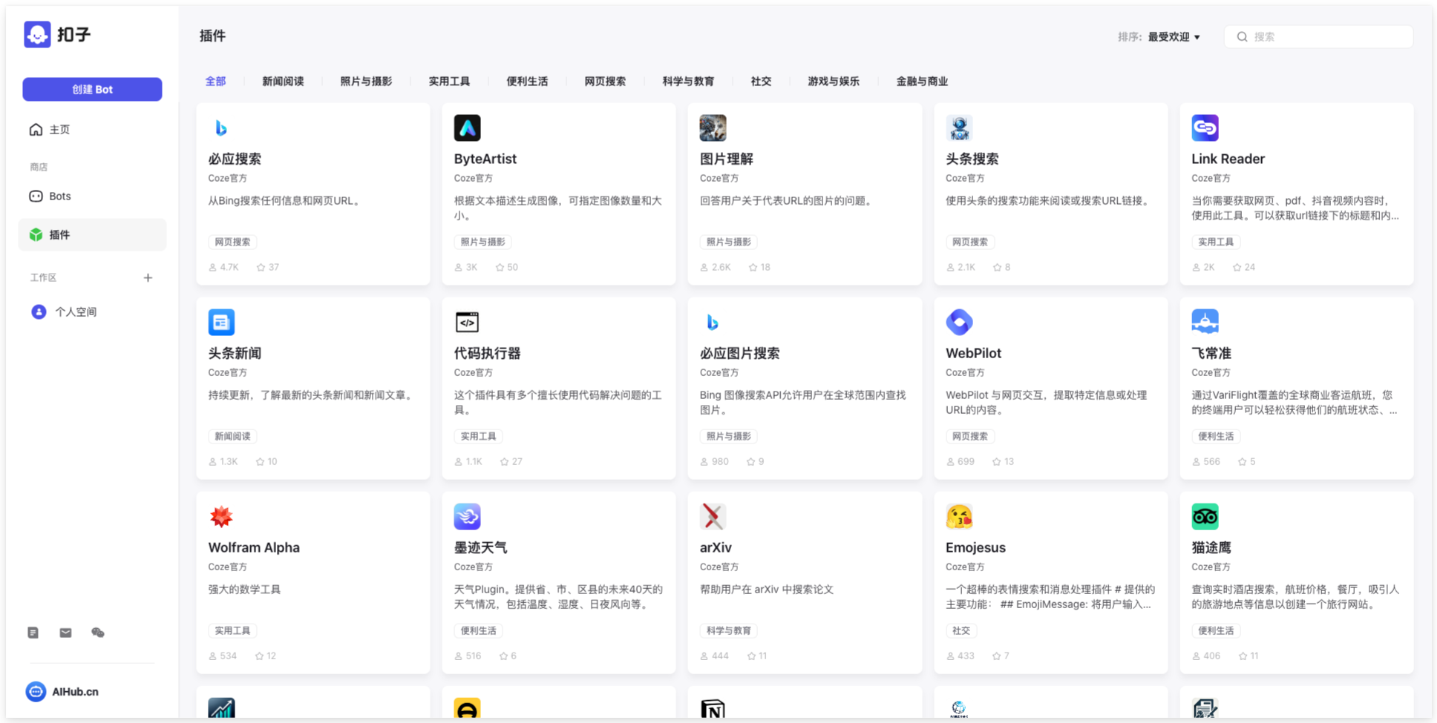Screen dimensions: 1437x723
Task: Click the ByteArtist plugin icon
Action: pos(467,128)
